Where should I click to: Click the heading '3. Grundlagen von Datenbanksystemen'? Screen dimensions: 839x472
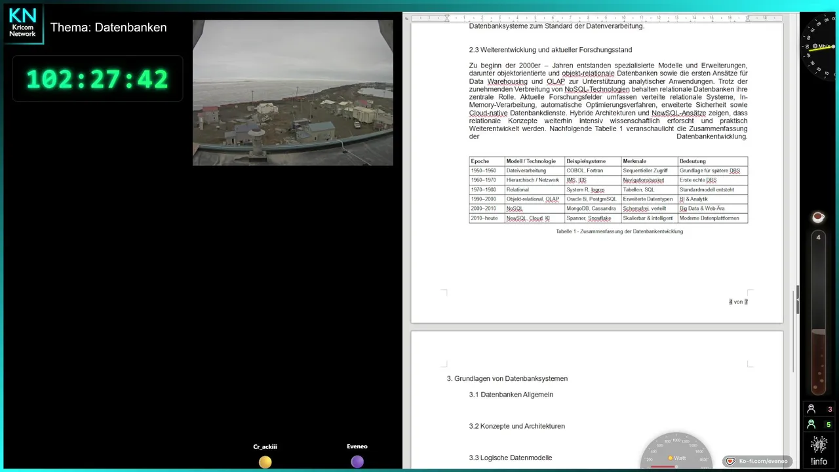pyautogui.click(x=507, y=379)
